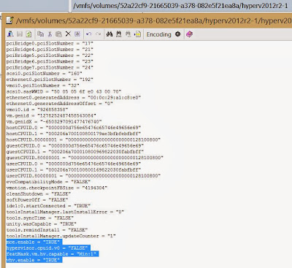Open Find with the binoculars icon
This screenshot has width=292, height=268.
point(109,34)
